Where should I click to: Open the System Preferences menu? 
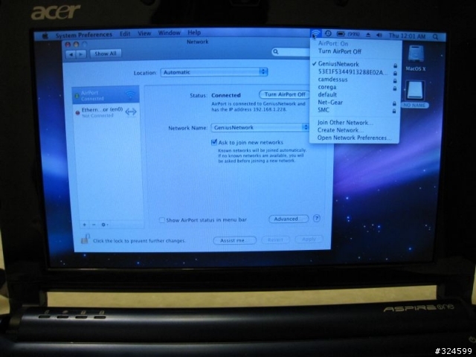coord(84,35)
